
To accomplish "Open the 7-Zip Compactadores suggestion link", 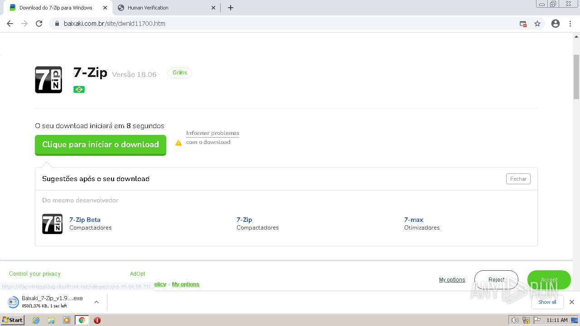I will [x=244, y=220].
